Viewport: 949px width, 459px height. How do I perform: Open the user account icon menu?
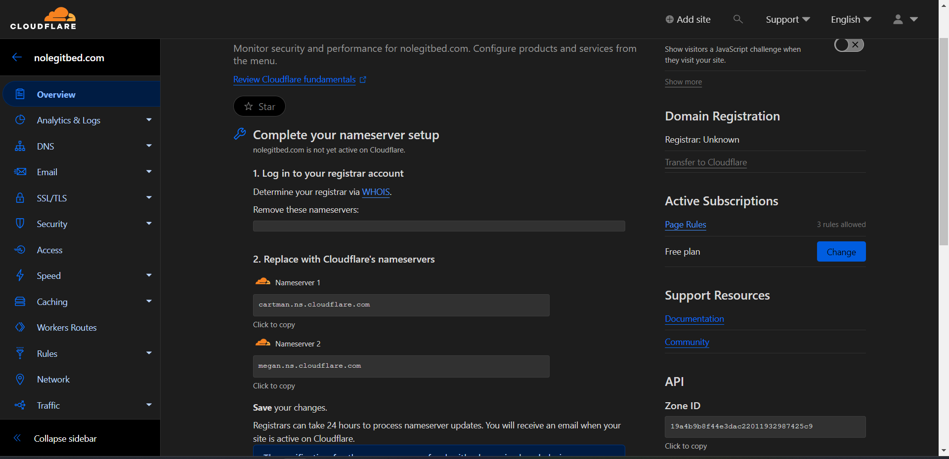[x=905, y=19]
